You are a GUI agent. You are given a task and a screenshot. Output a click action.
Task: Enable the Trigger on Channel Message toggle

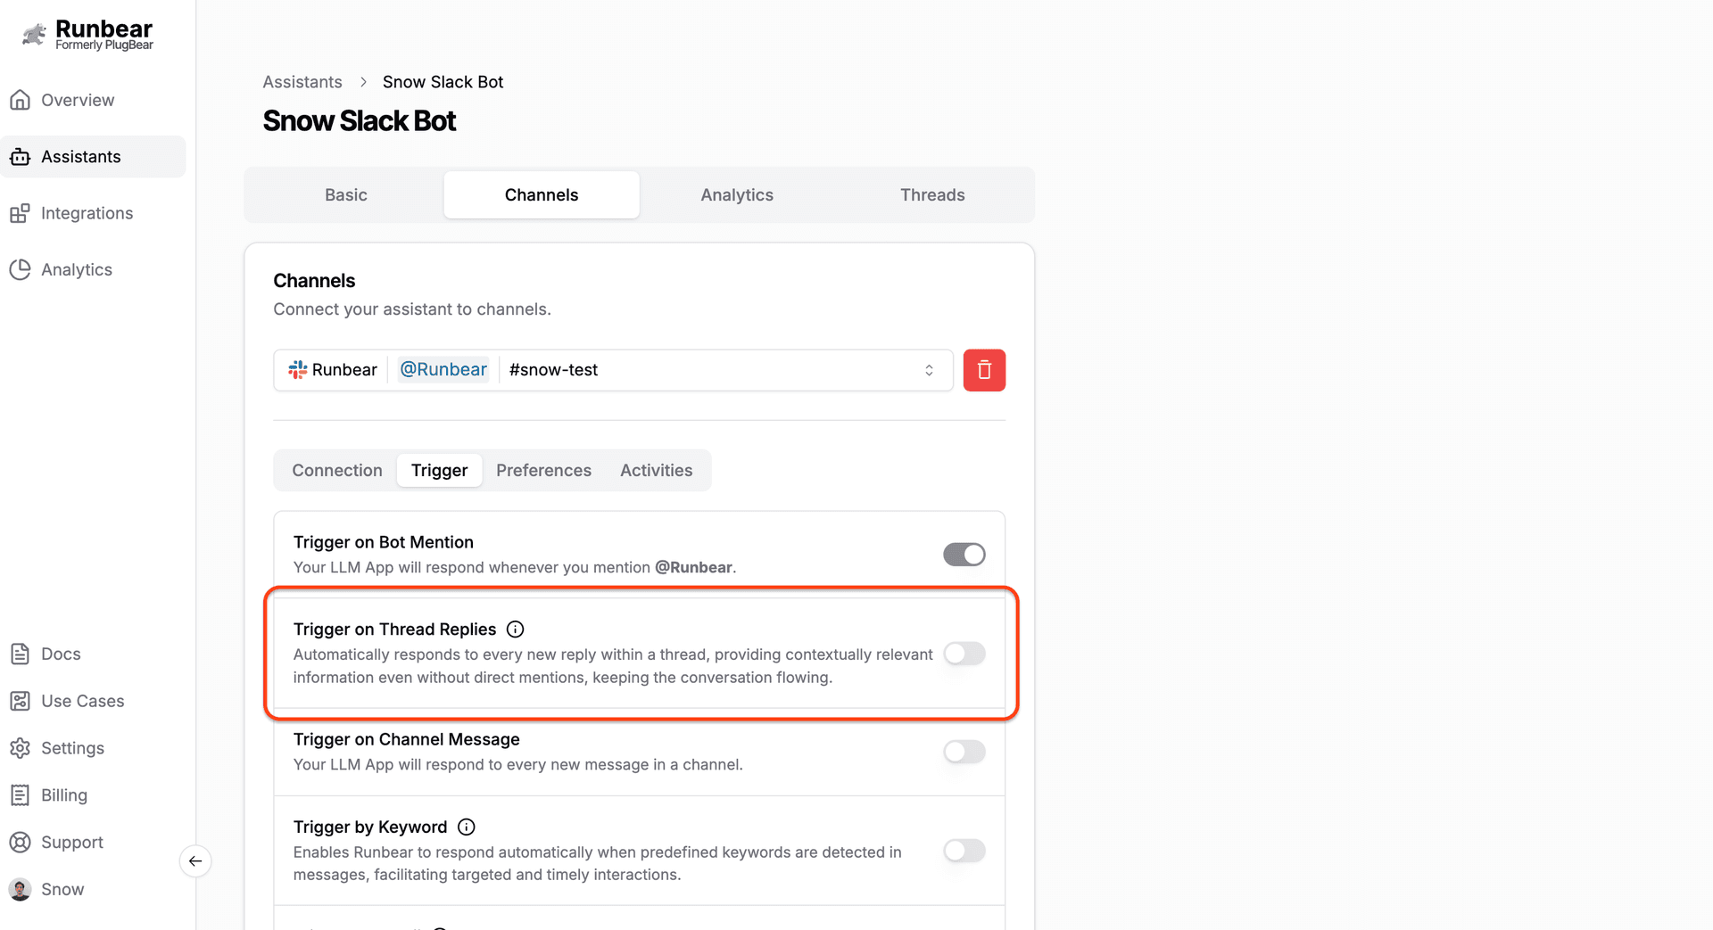click(x=964, y=752)
